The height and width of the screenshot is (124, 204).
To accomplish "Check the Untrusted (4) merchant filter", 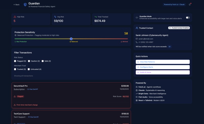I will (29, 69).
